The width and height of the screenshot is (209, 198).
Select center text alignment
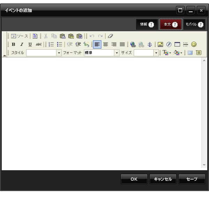tap(106, 44)
